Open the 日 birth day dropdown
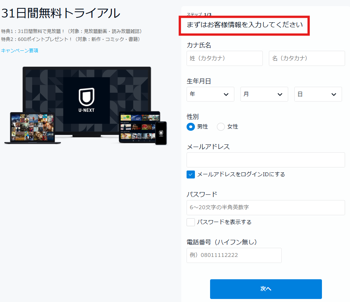Image resolution: width=350 pixels, height=302 pixels. pyautogui.click(x=318, y=94)
